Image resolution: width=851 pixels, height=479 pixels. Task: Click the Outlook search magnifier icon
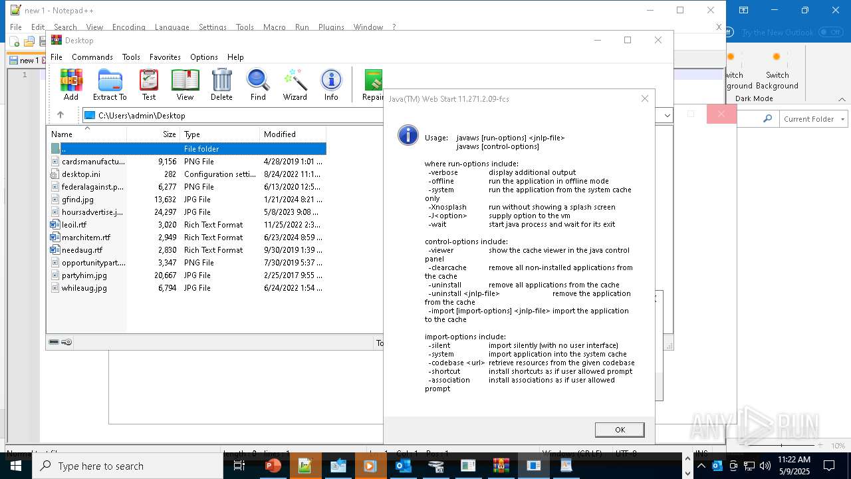768,119
